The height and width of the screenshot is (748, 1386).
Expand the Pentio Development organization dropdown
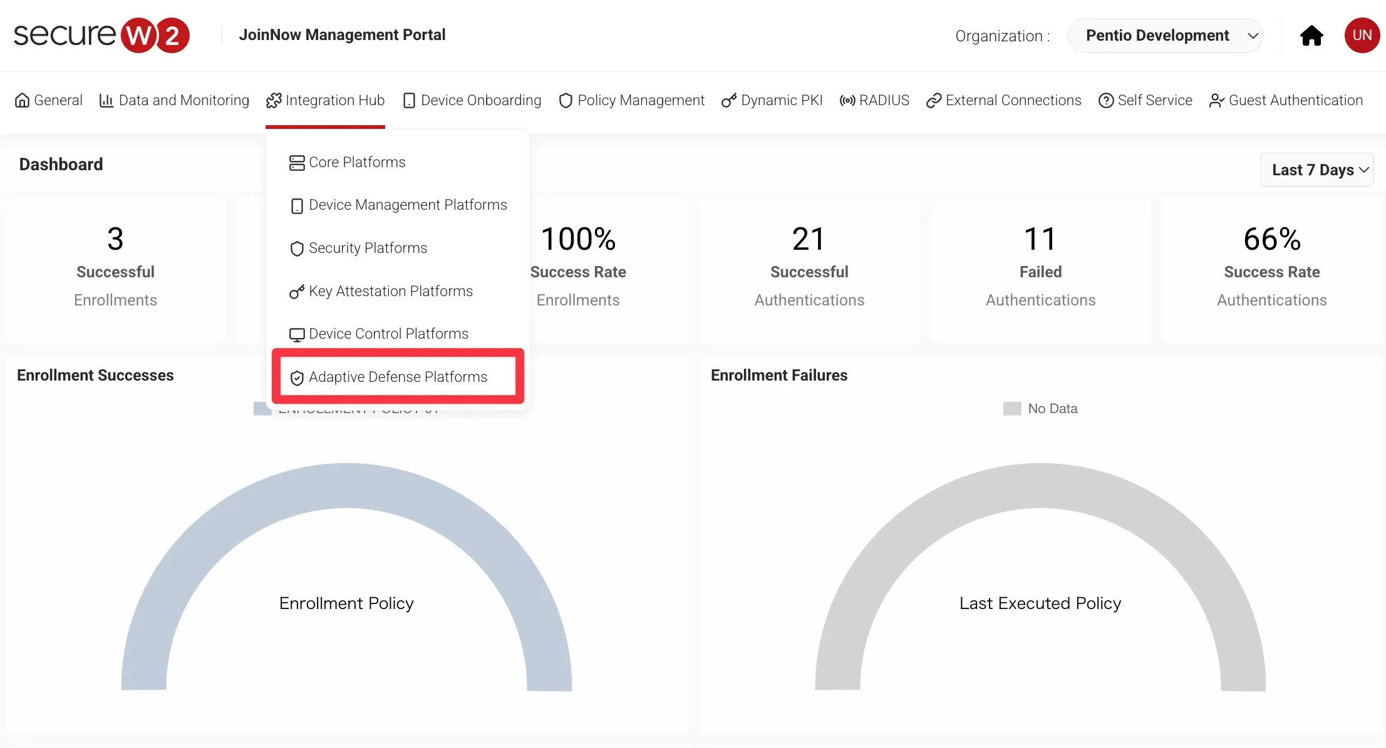tap(1165, 36)
